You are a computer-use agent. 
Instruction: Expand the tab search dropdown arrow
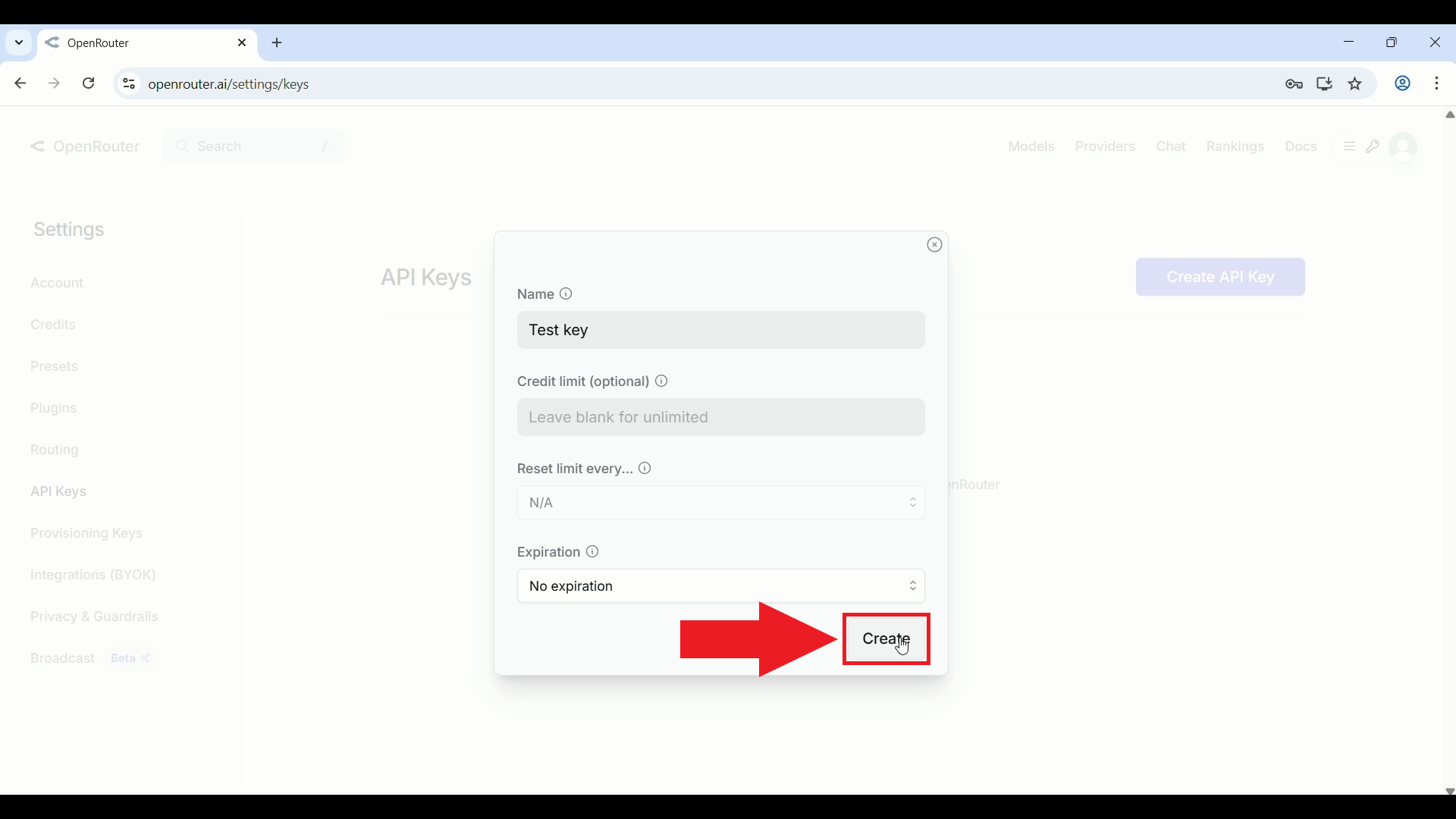click(x=19, y=43)
